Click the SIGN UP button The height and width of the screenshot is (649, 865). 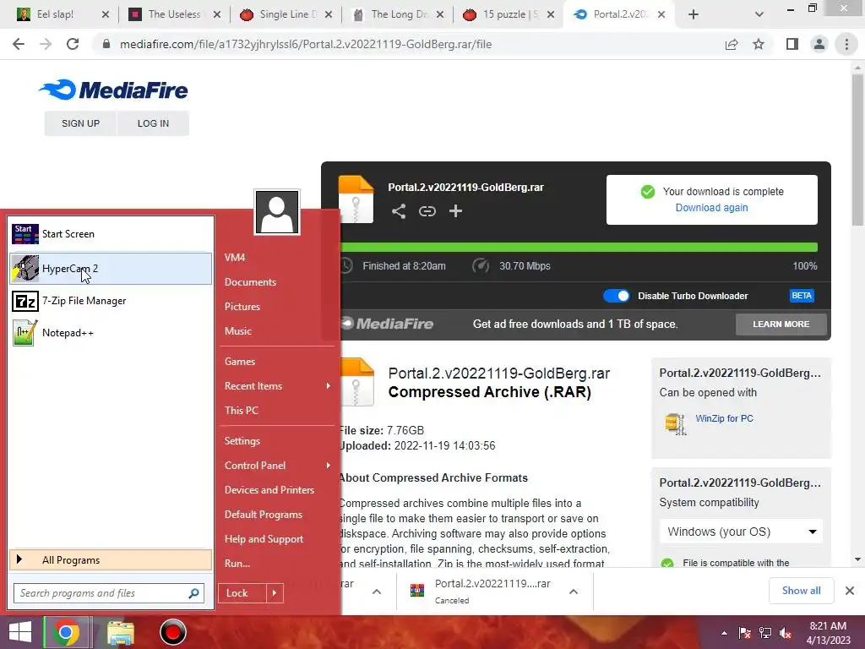point(80,123)
